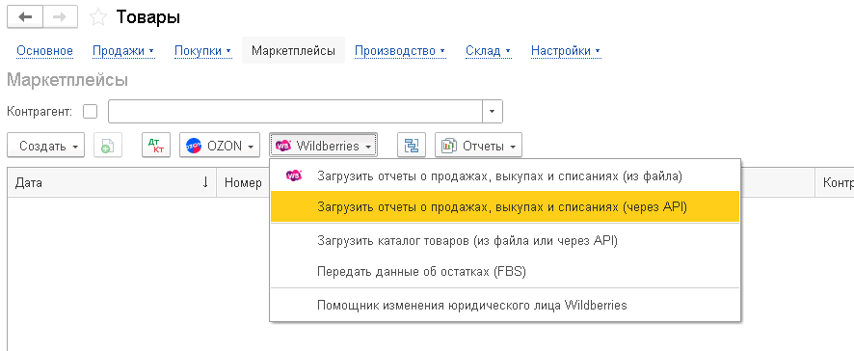Viewport: 854px width, 351px height.
Task: Create a copy via the green plus document icon
Action: tap(108, 146)
